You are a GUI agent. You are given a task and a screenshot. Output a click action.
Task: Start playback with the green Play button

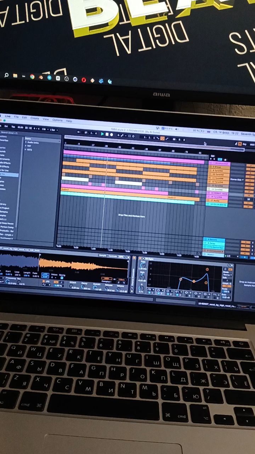[102, 134]
